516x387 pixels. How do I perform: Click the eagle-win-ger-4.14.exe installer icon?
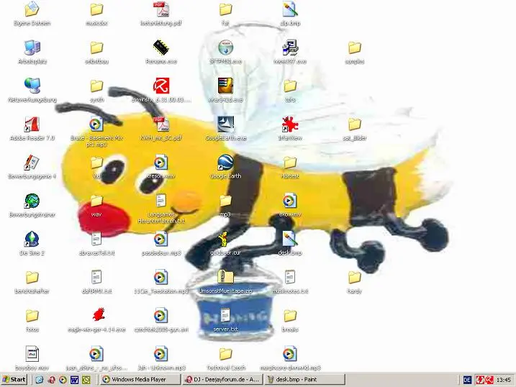click(x=96, y=315)
